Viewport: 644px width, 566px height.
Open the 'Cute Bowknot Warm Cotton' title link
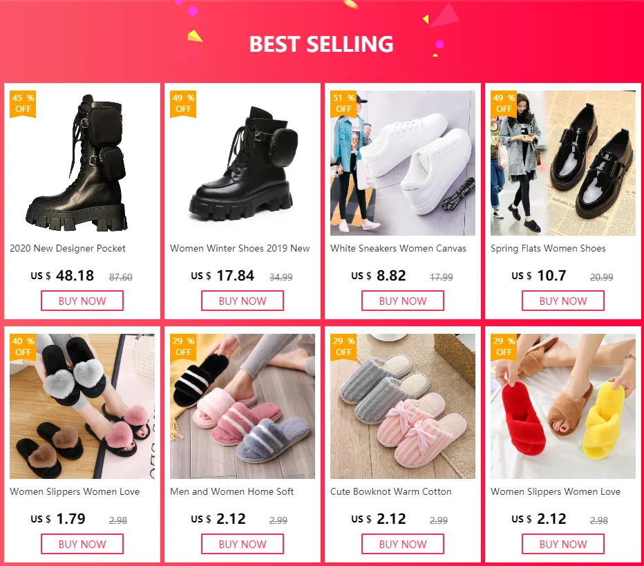(x=391, y=491)
